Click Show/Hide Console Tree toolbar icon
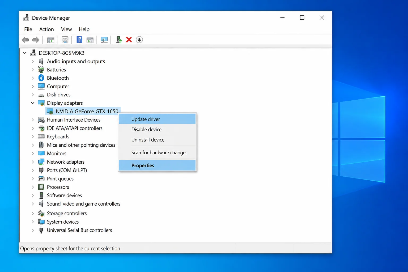 [51, 40]
